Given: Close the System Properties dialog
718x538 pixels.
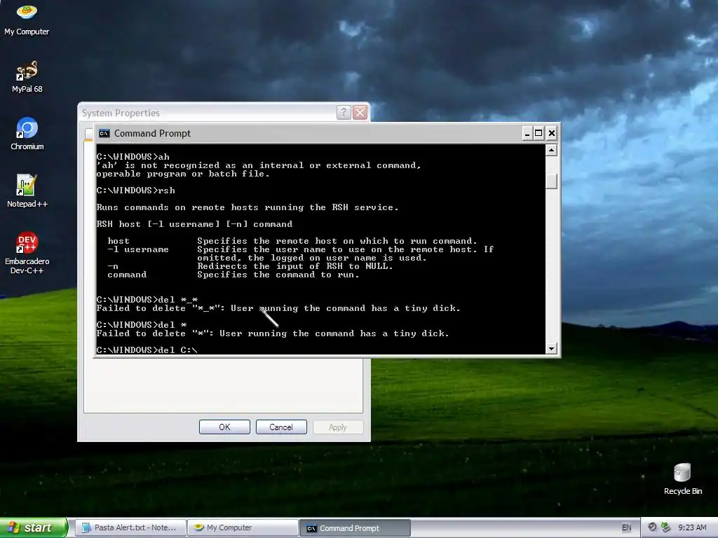Looking at the screenshot, I should point(360,112).
